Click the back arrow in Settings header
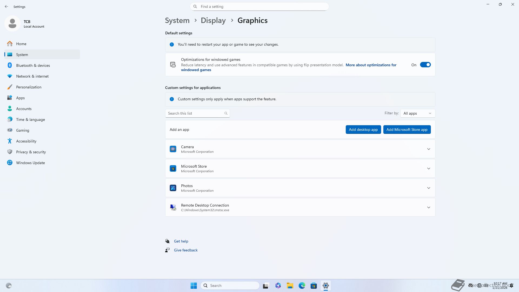The image size is (519, 292). point(6,6)
